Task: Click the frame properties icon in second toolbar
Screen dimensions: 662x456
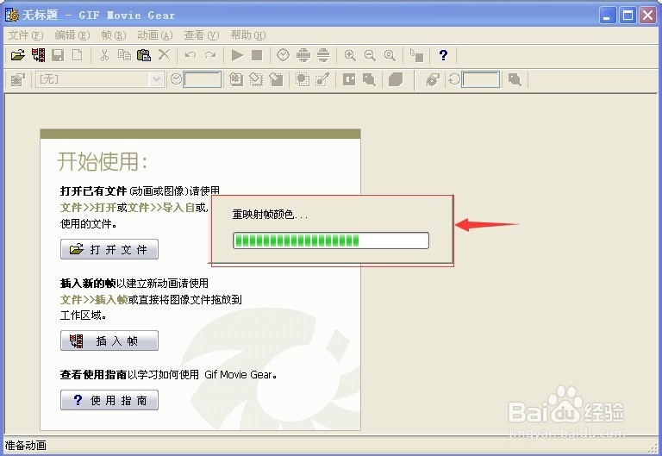Action: 18,79
